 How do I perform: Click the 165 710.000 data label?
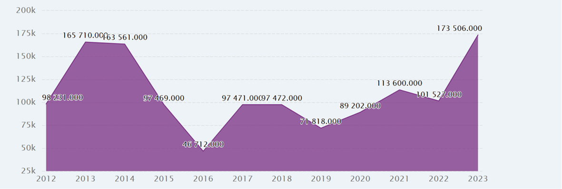(x=85, y=36)
